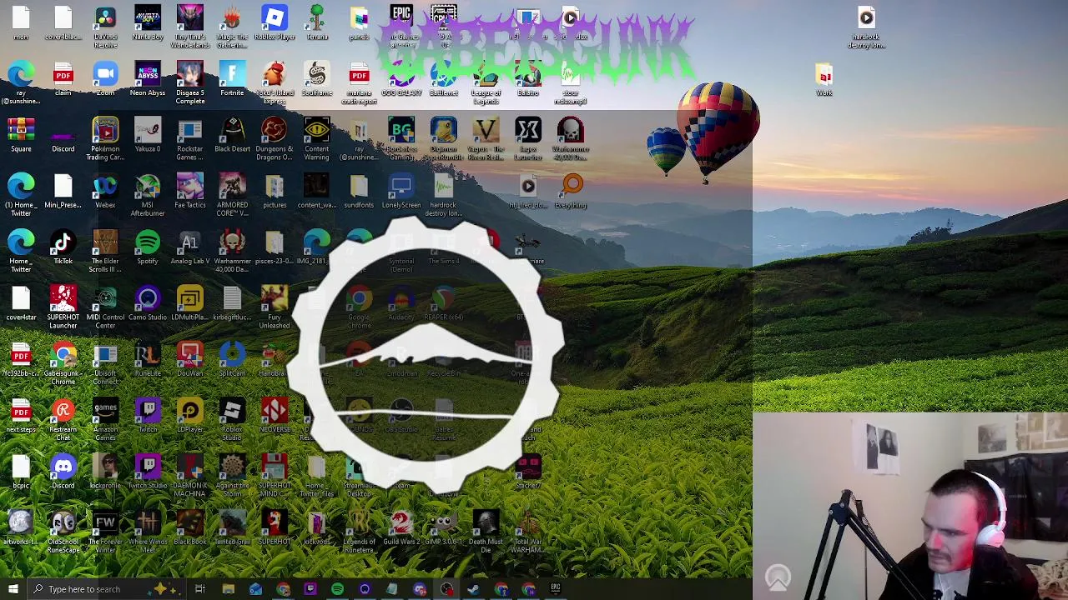Open the Roblox Player shortcut
This screenshot has width=1068, height=600.
point(275,23)
